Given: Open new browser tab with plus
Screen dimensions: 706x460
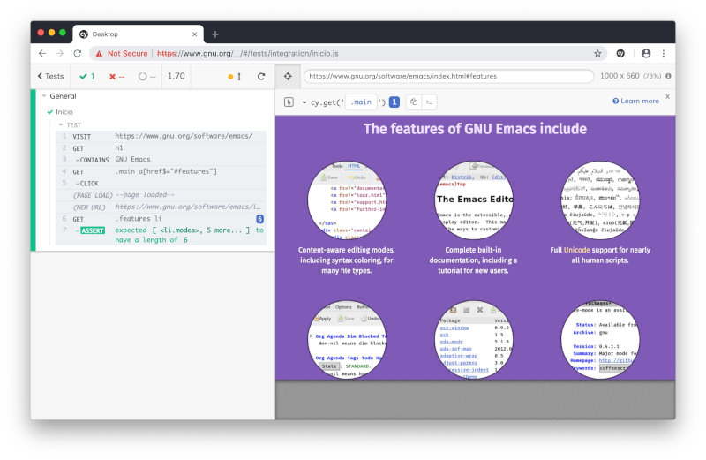Looking at the screenshot, I should (x=215, y=34).
